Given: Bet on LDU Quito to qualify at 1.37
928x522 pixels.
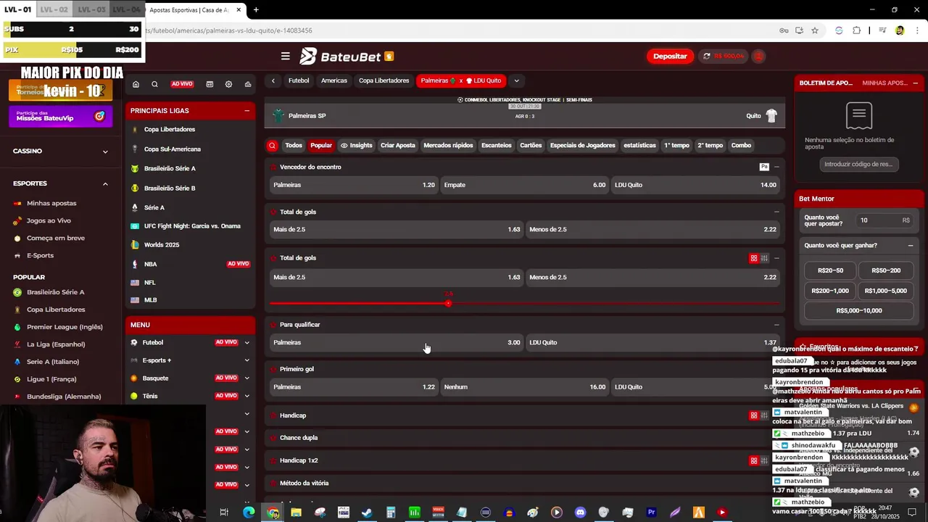Looking at the screenshot, I should [x=653, y=342].
